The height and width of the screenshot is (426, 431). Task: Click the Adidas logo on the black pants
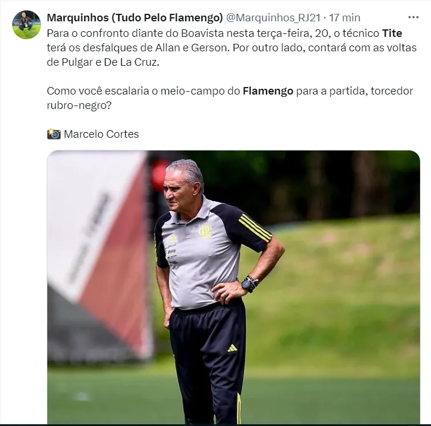click(233, 348)
